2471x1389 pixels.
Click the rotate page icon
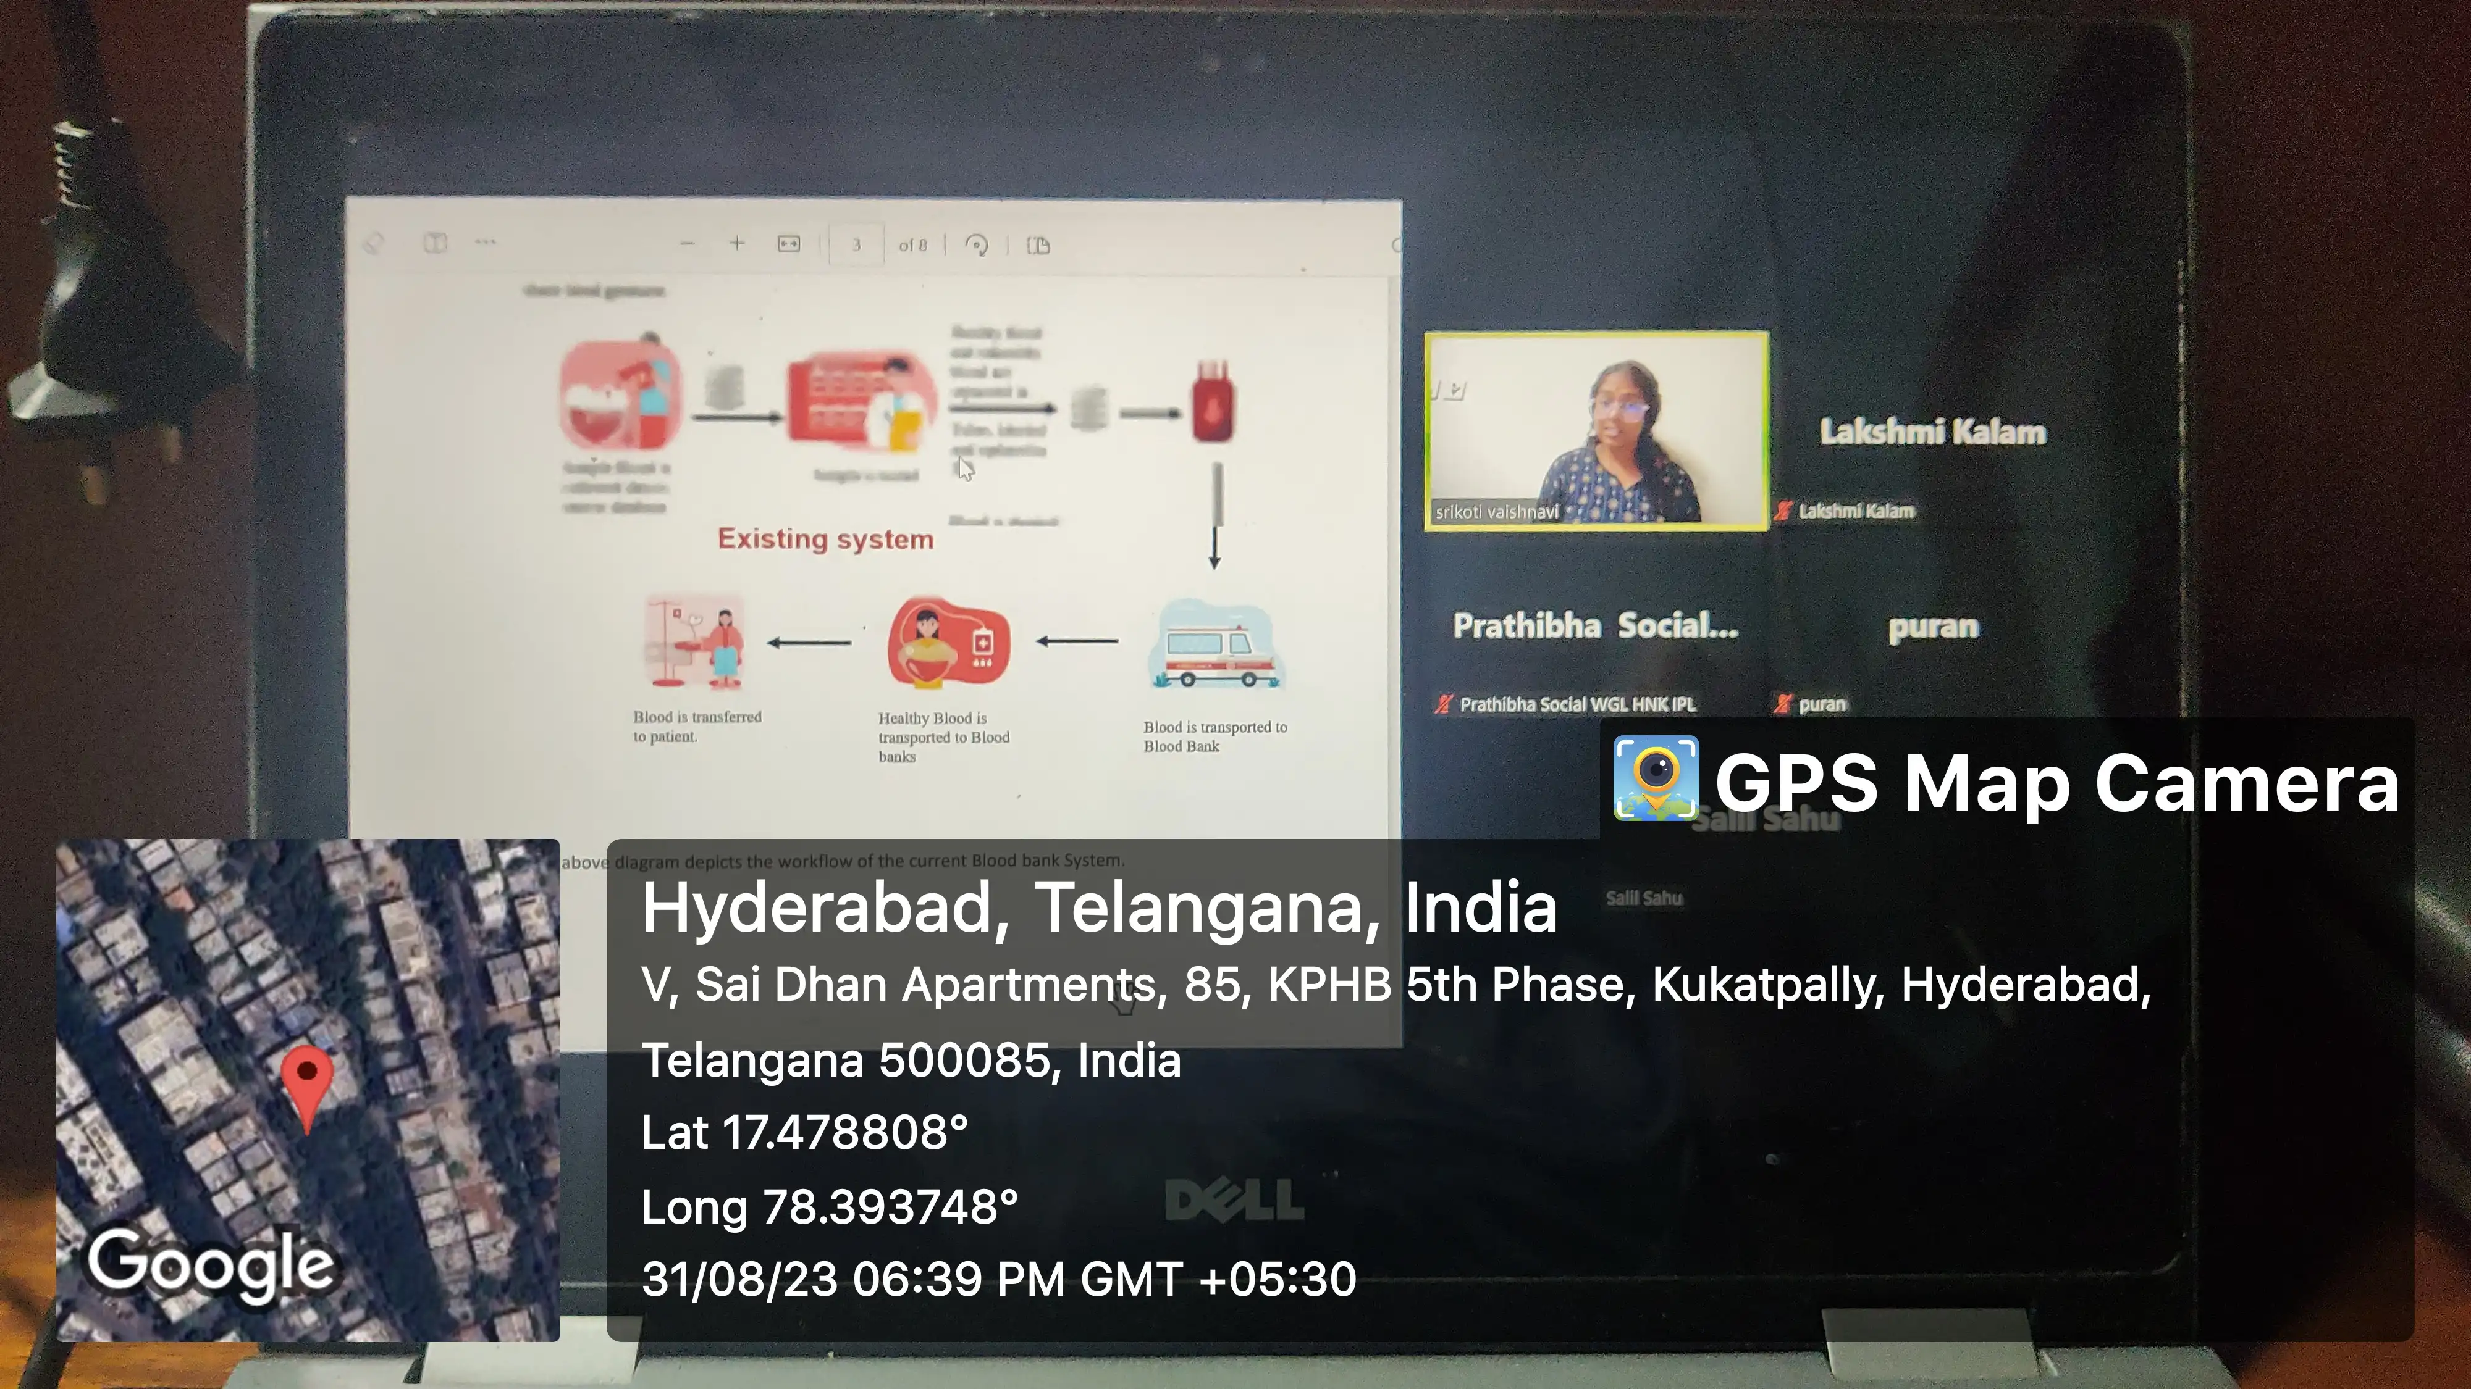tap(977, 246)
